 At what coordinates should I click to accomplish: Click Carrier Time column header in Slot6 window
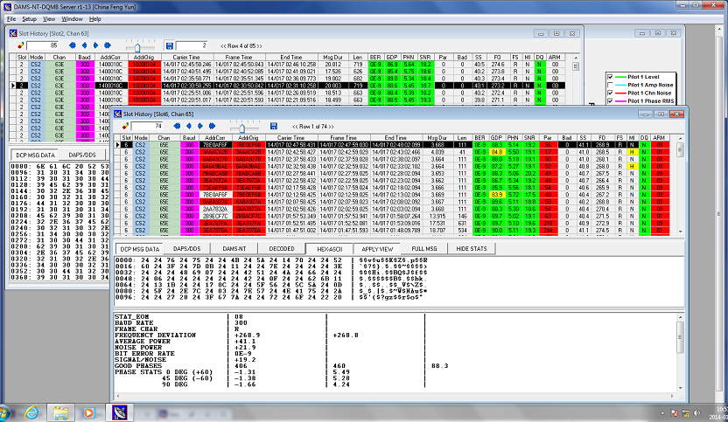pyautogui.click(x=291, y=138)
